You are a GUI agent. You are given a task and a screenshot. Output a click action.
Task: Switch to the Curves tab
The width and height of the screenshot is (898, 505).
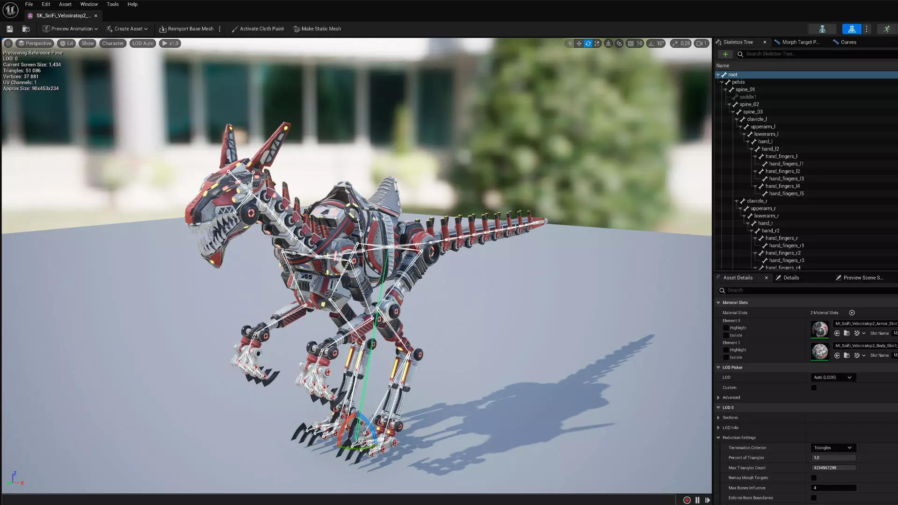coord(844,42)
